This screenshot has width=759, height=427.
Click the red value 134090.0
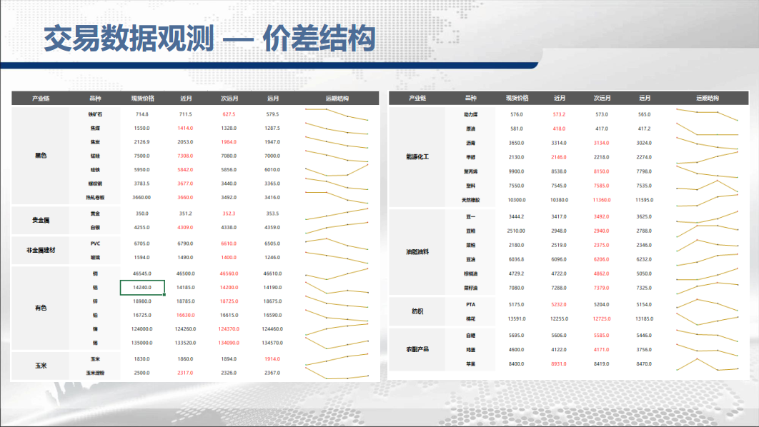[229, 343]
